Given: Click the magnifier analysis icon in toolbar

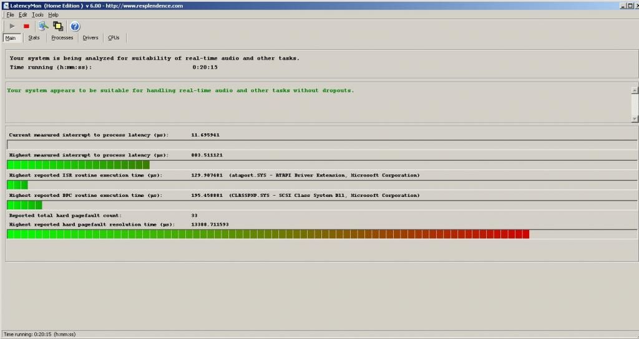Looking at the screenshot, I should tap(43, 26).
